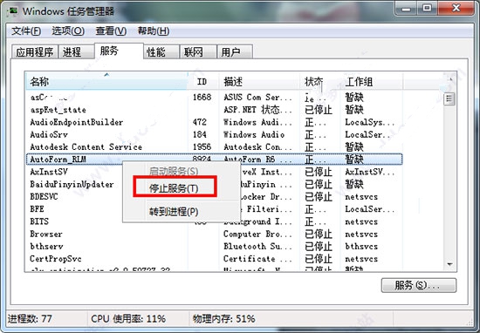Viewport: 480px width, 333px height.
Task: Select the BDESVC service row
Action: (214, 197)
